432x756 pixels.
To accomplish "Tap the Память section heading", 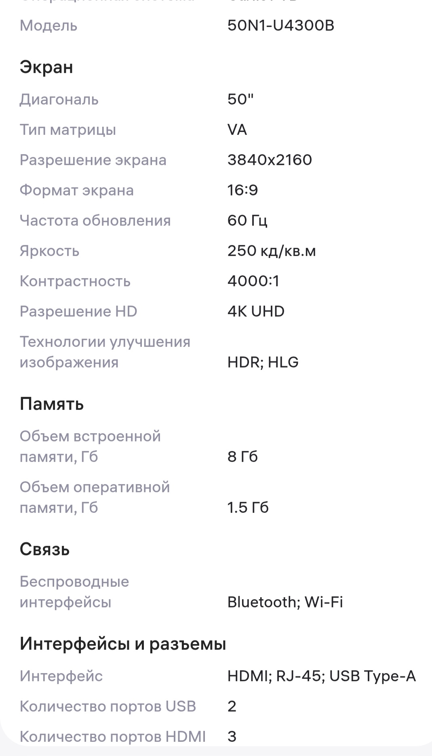I will [51, 404].
